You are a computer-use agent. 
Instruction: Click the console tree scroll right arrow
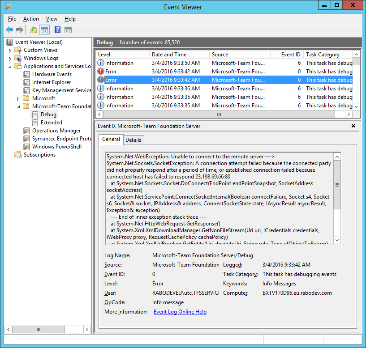87,329
